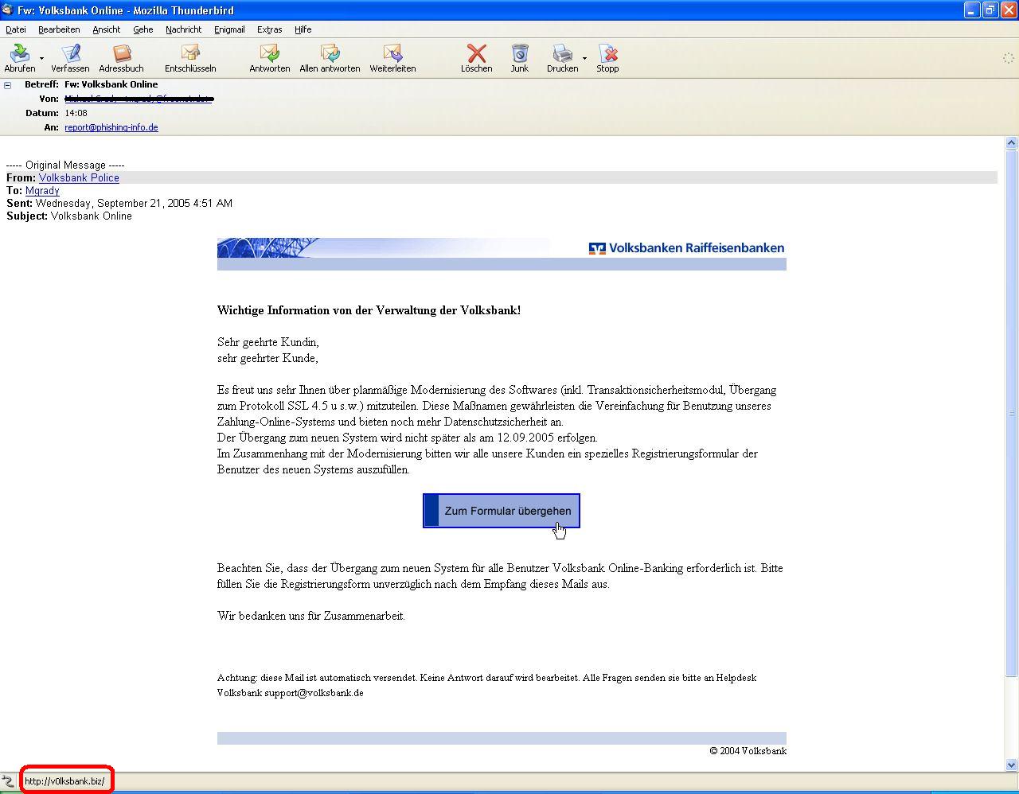
Task: Click the Wir bedanken uns für Zusammenarbeit line
Action: point(311,616)
